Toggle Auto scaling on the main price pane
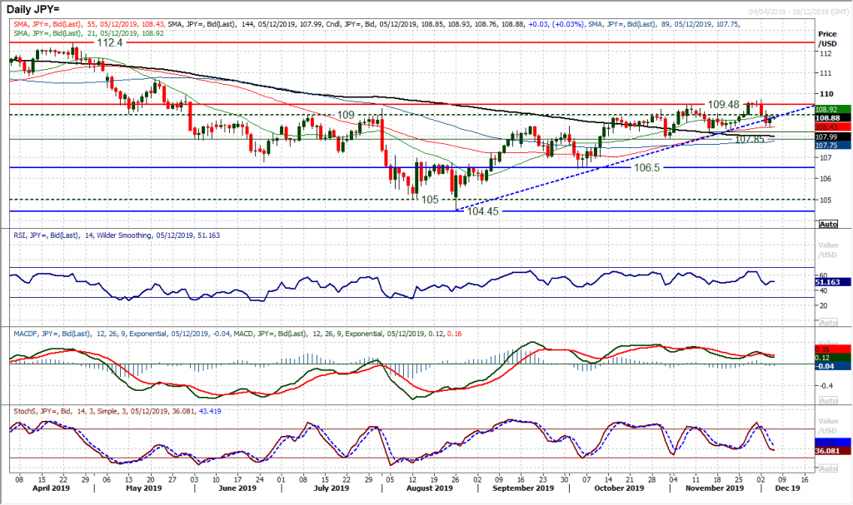Image resolution: width=853 pixels, height=505 pixels. pos(829,223)
